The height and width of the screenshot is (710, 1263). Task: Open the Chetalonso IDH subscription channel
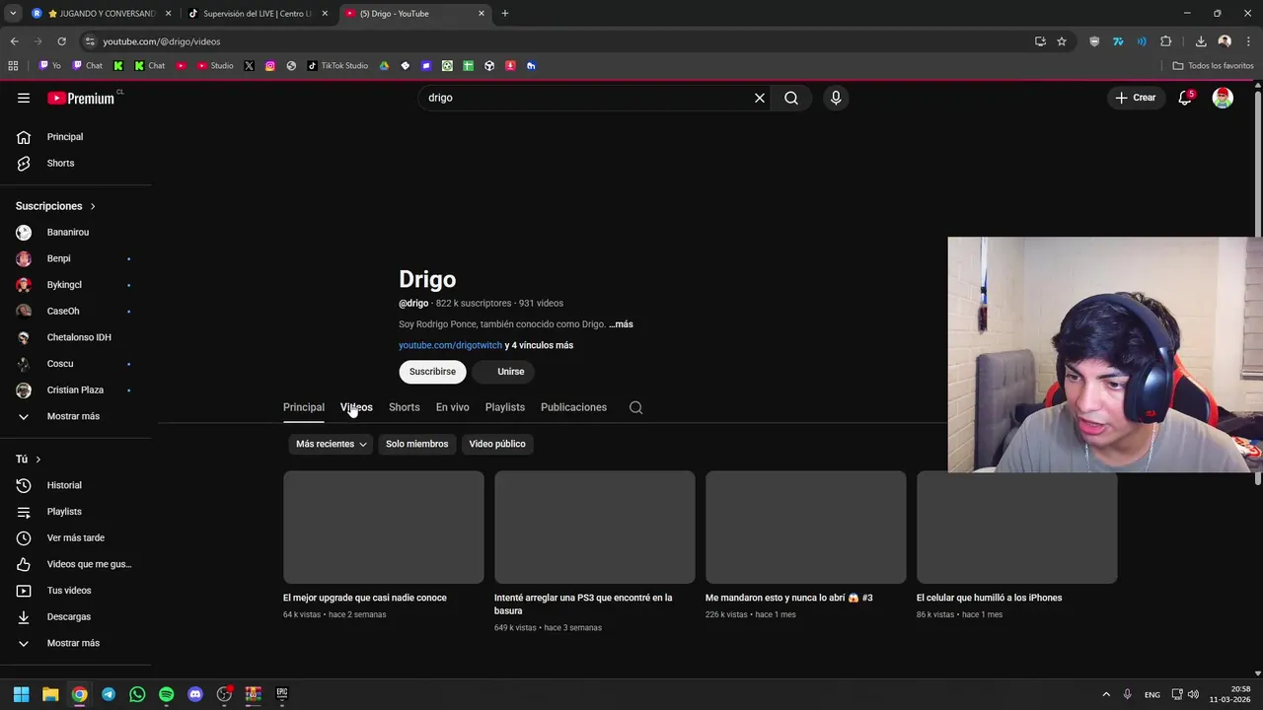[79, 337]
